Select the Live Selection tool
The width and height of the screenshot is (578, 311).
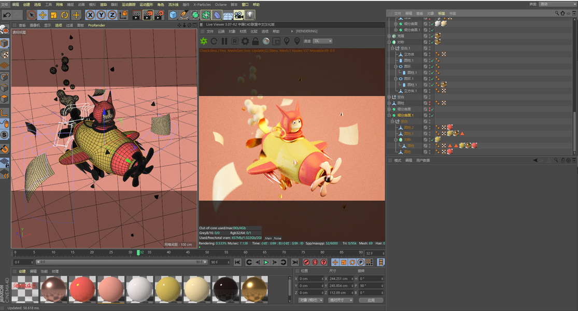[32, 15]
